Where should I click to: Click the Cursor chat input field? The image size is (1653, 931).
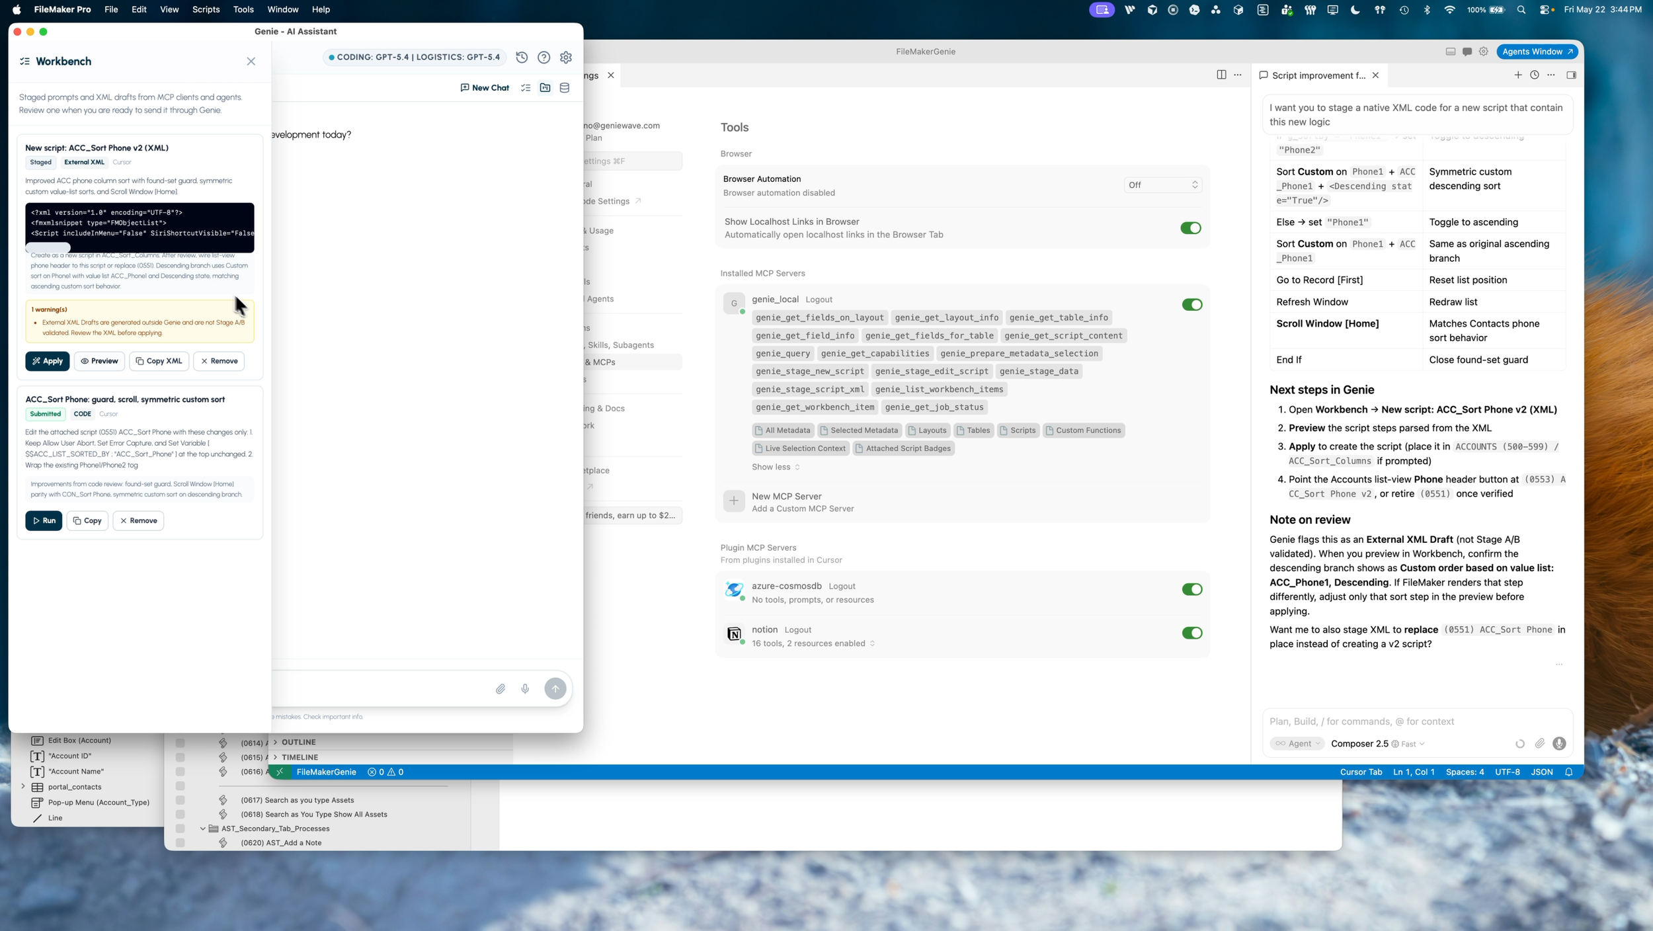click(x=1416, y=722)
